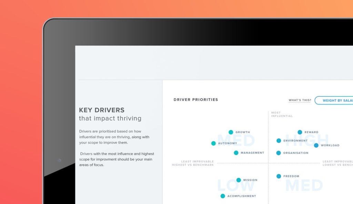The height and width of the screenshot is (204, 353).
Task: Click the paragraph starting "Drivers with the most influence"
Action: point(117,159)
